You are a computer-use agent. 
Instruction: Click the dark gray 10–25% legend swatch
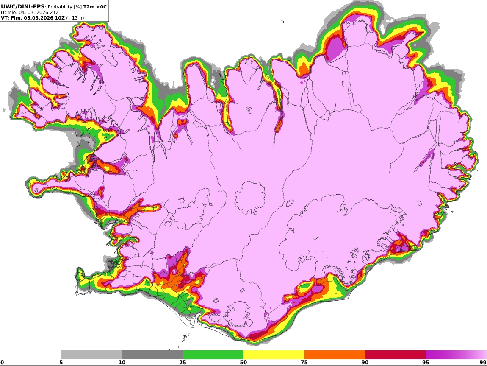pos(152,355)
